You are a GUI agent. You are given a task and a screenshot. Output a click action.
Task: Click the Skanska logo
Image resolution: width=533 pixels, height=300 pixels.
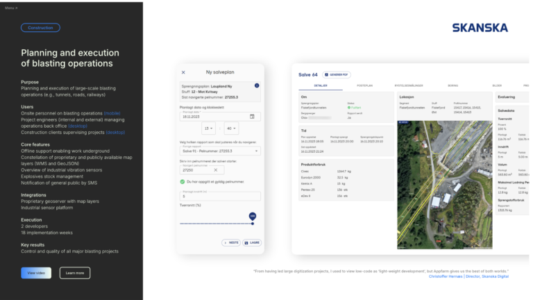pyautogui.click(x=480, y=28)
